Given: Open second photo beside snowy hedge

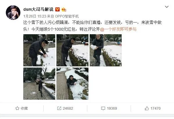Looking at the screenshot, I should [72, 50].
